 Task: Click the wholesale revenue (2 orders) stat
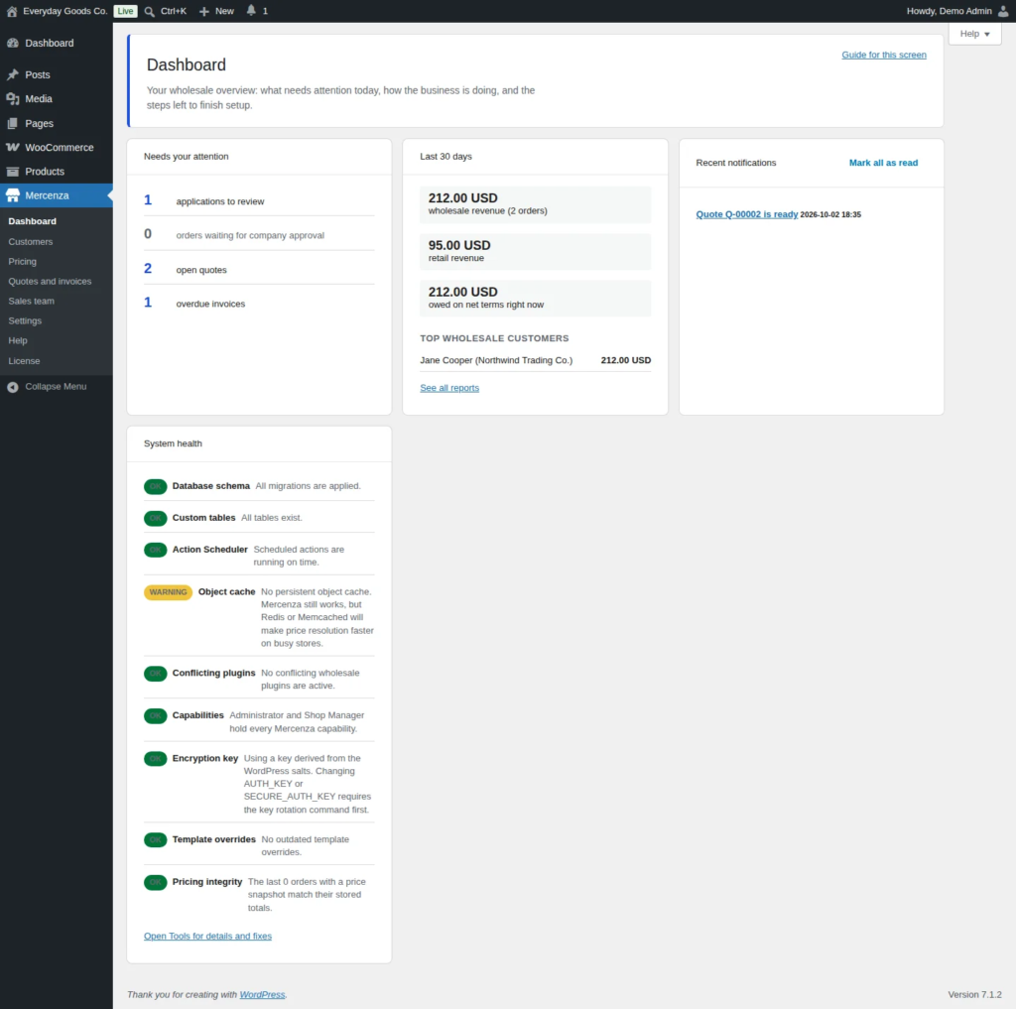tap(535, 204)
